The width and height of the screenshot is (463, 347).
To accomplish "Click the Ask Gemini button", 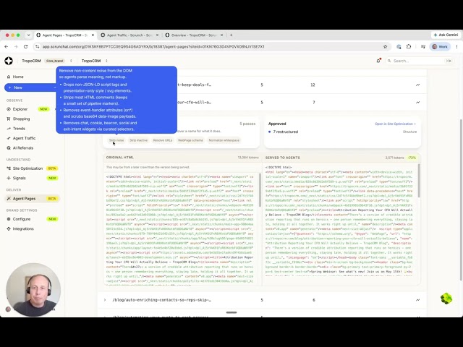I will (x=446, y=35).
